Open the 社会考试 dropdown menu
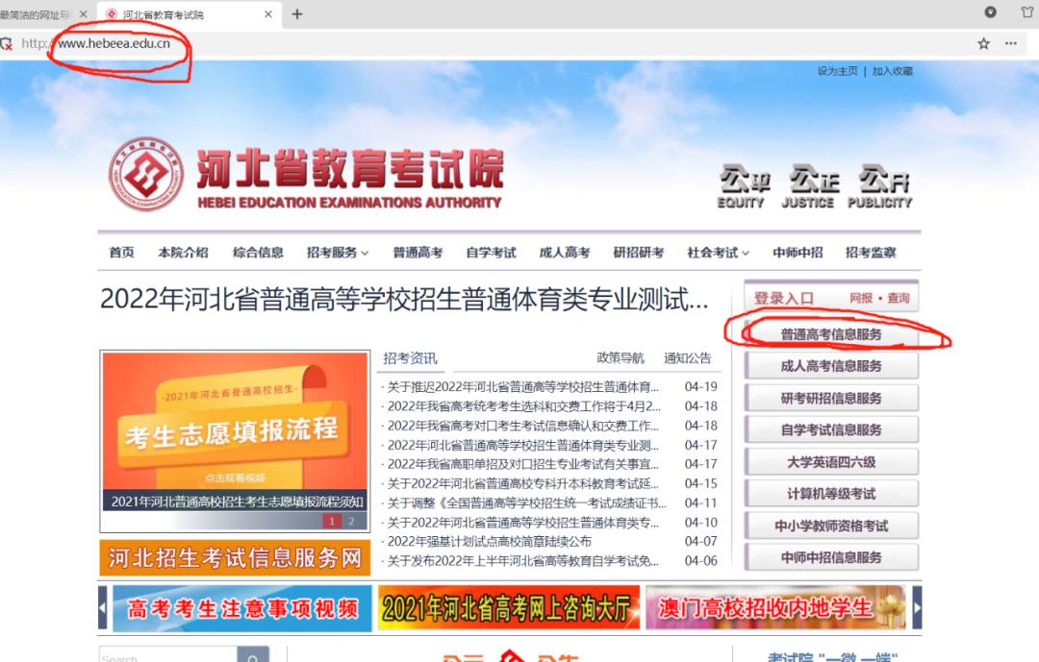 click(x=712, y=252)
